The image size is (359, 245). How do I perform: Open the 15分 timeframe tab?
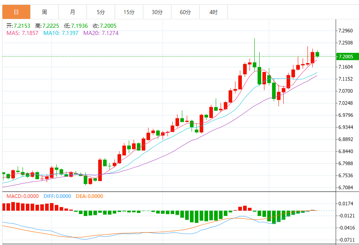click(129, 12)
